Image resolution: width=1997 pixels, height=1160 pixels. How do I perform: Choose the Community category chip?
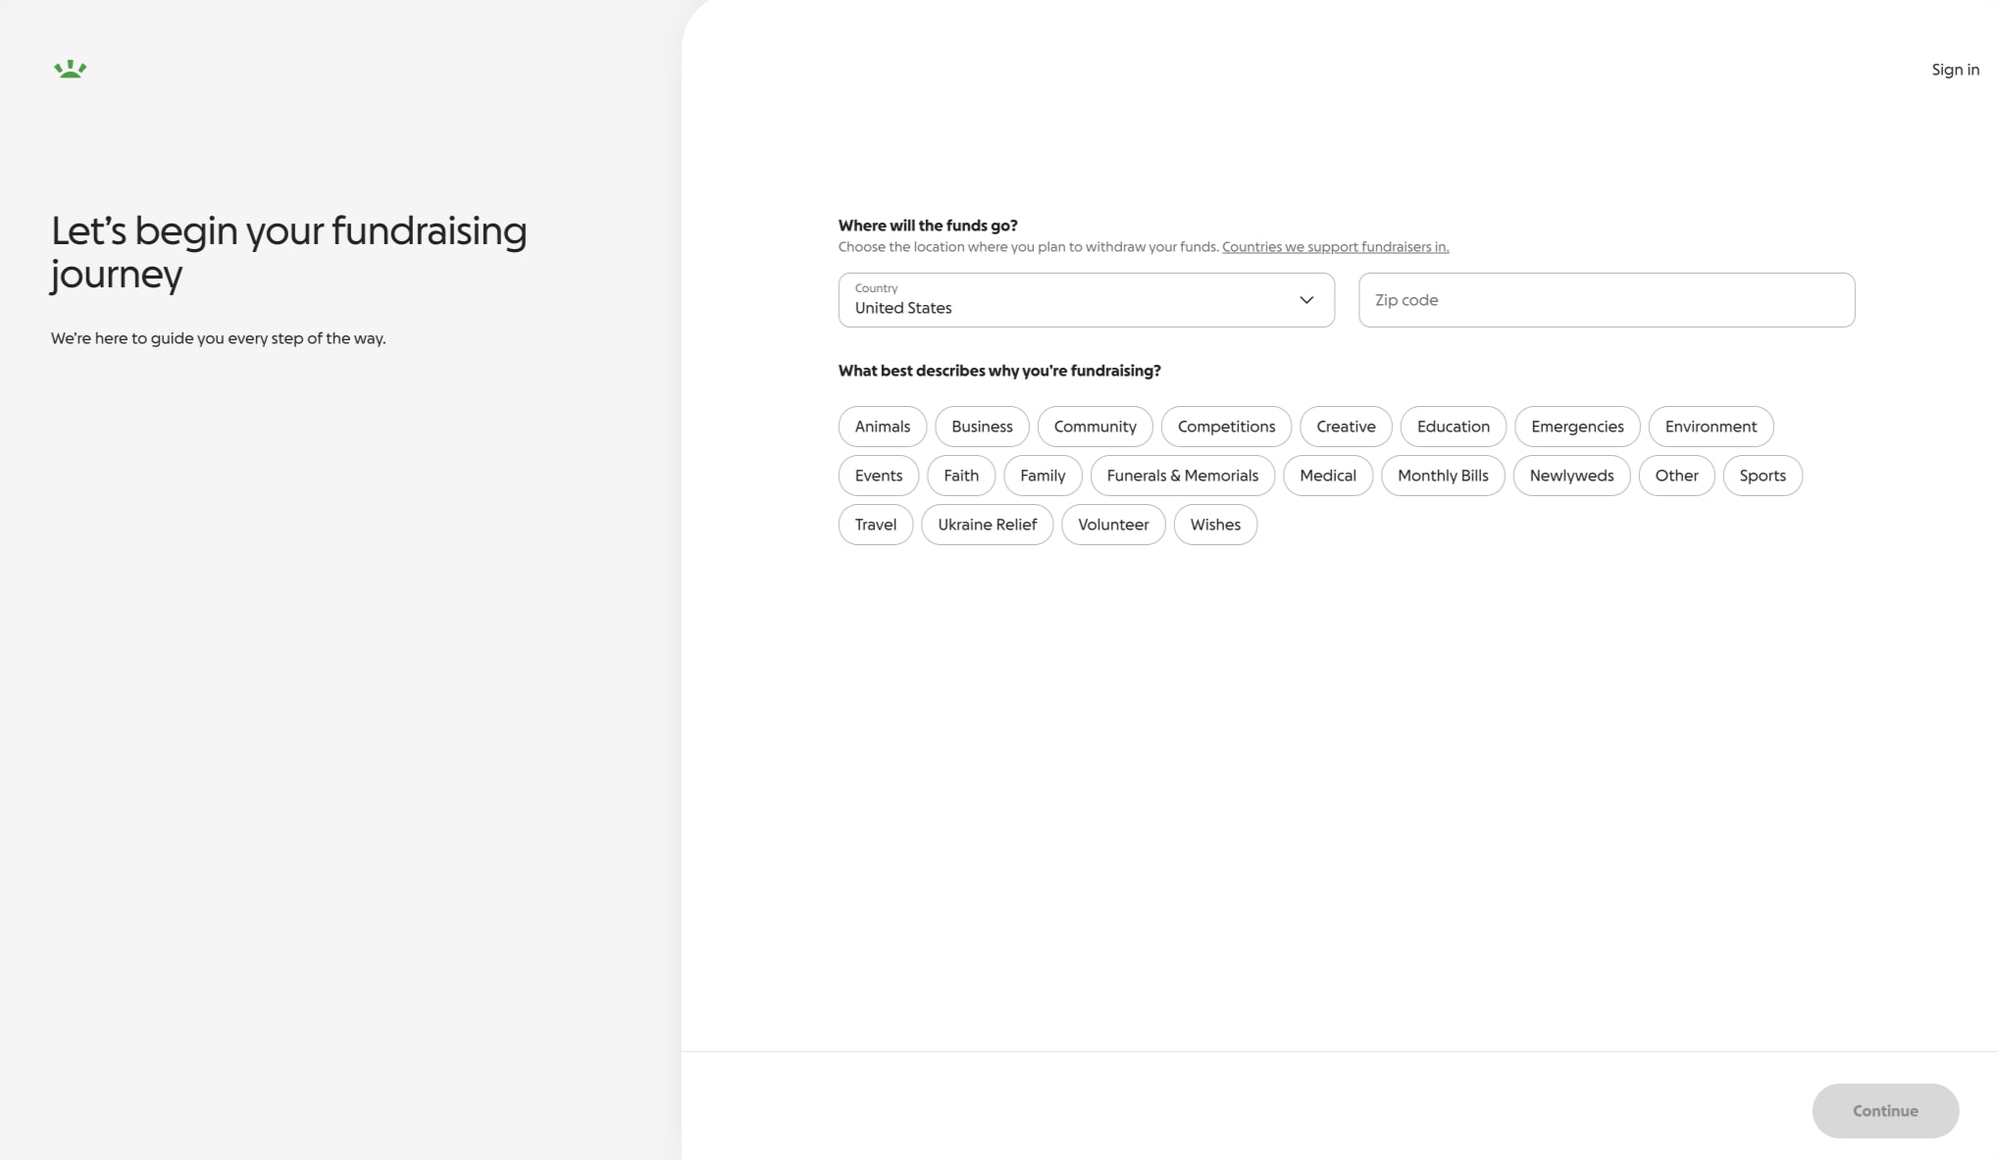click(x=1095, y=427)
